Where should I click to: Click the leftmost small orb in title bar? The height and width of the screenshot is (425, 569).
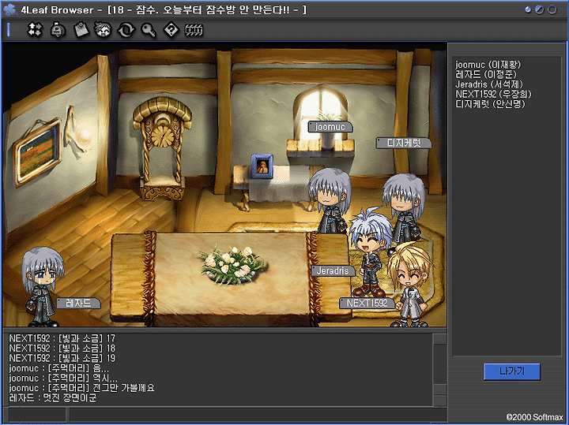[x=529, y=9]
